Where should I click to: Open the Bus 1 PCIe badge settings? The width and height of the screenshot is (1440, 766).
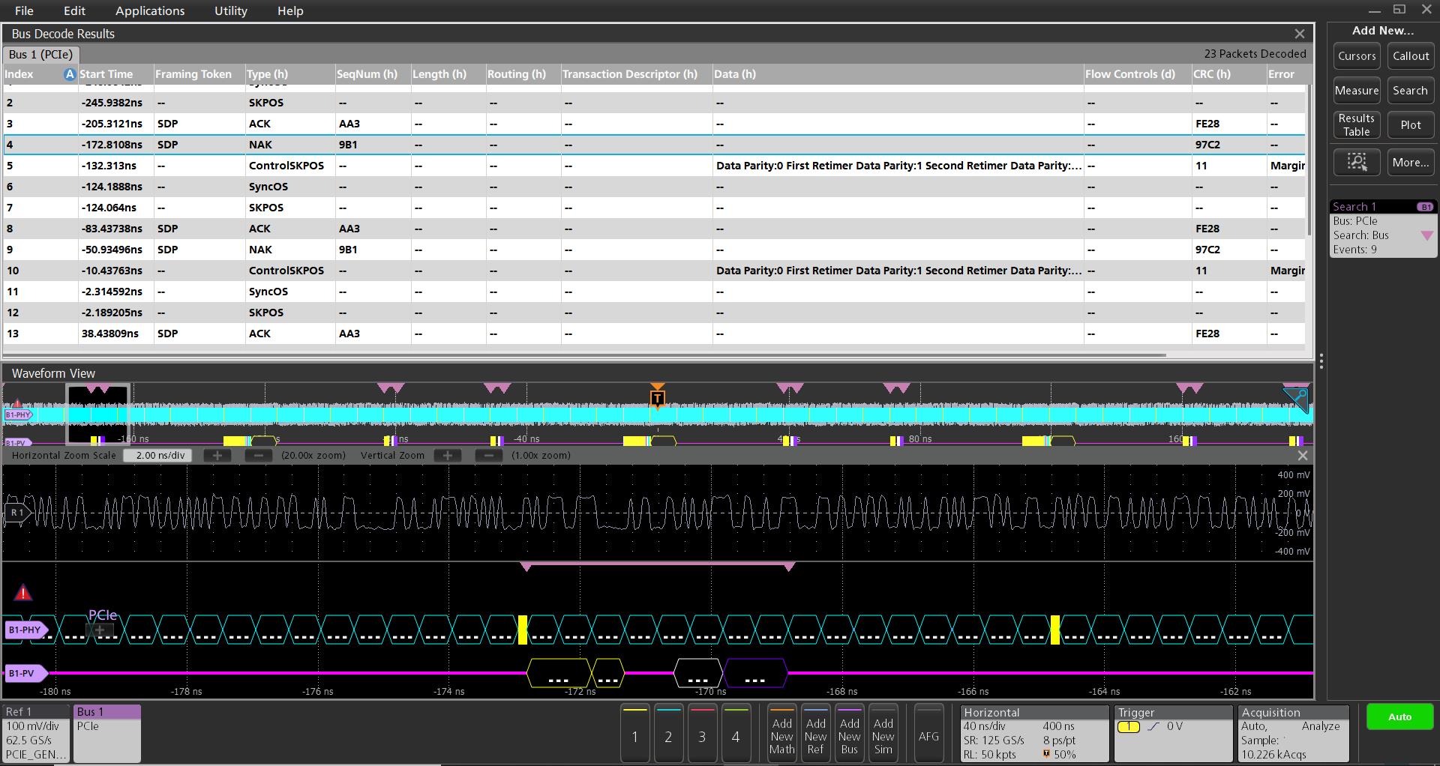pyautogui.click(x=106, y=732)
